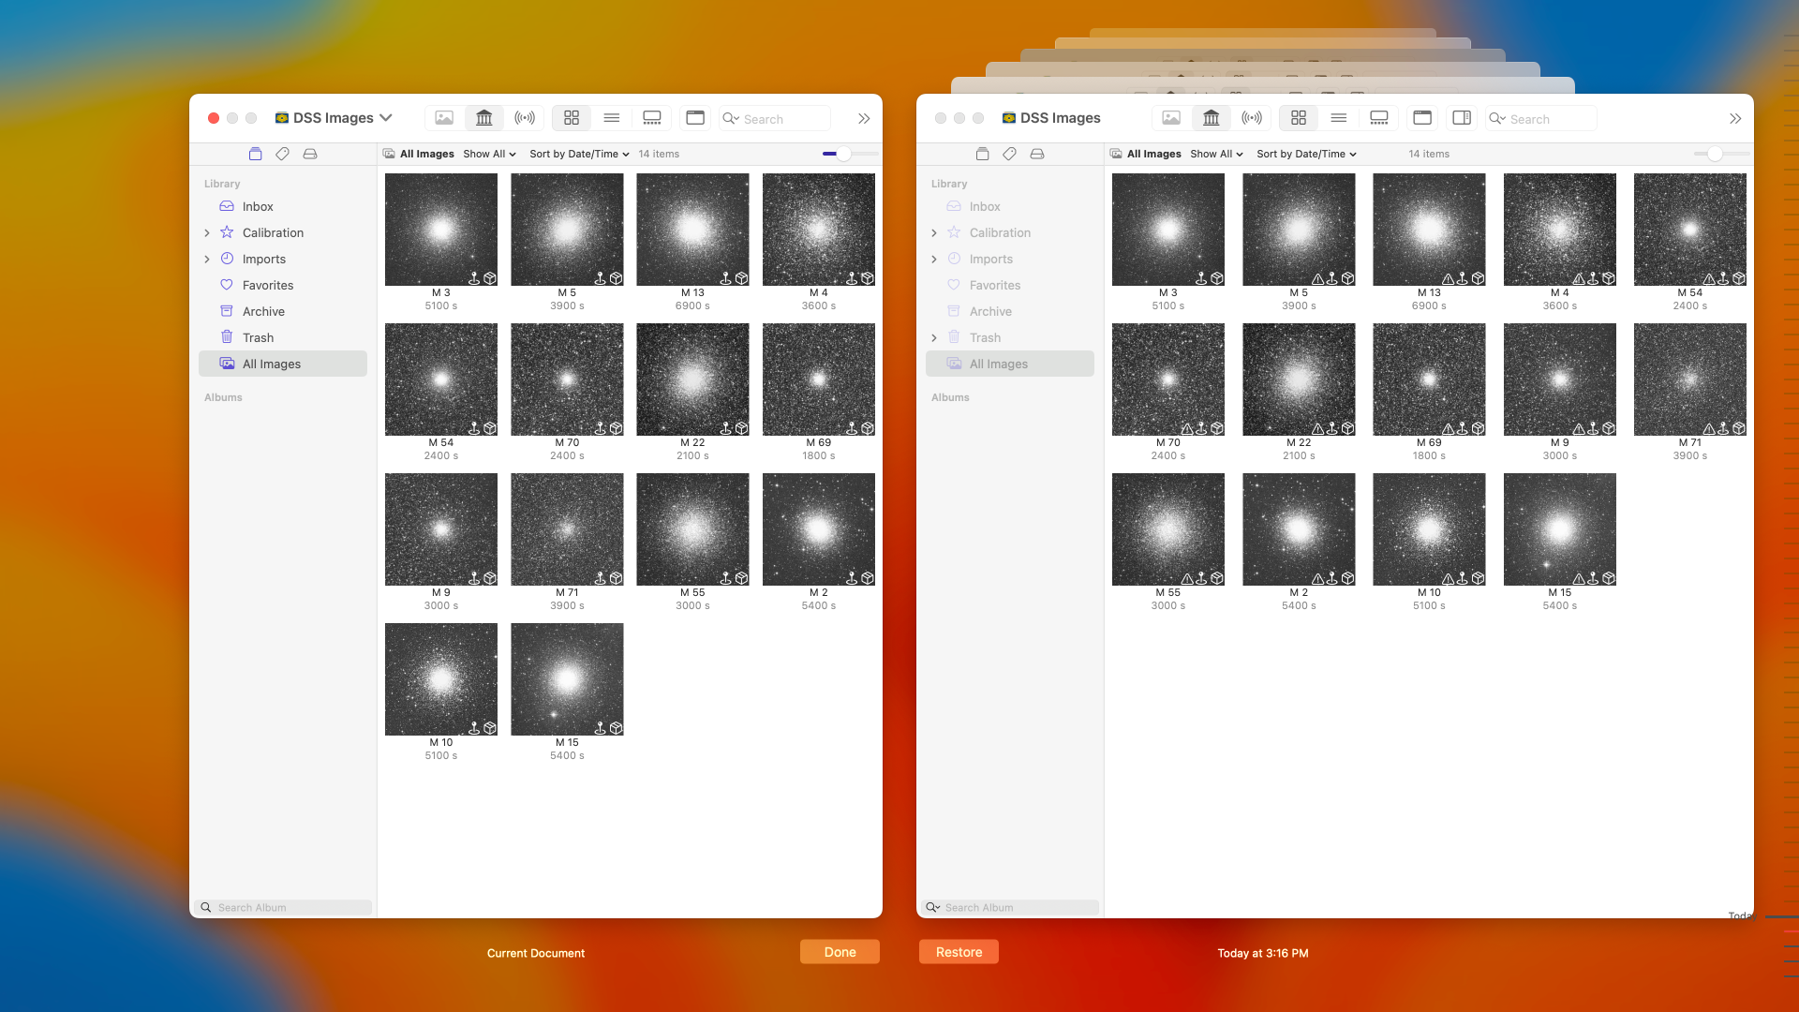Viewport: 1799px width, 1012px height.
Task: Show the keywords tag tab in sidebar
Action: [282, 154]
